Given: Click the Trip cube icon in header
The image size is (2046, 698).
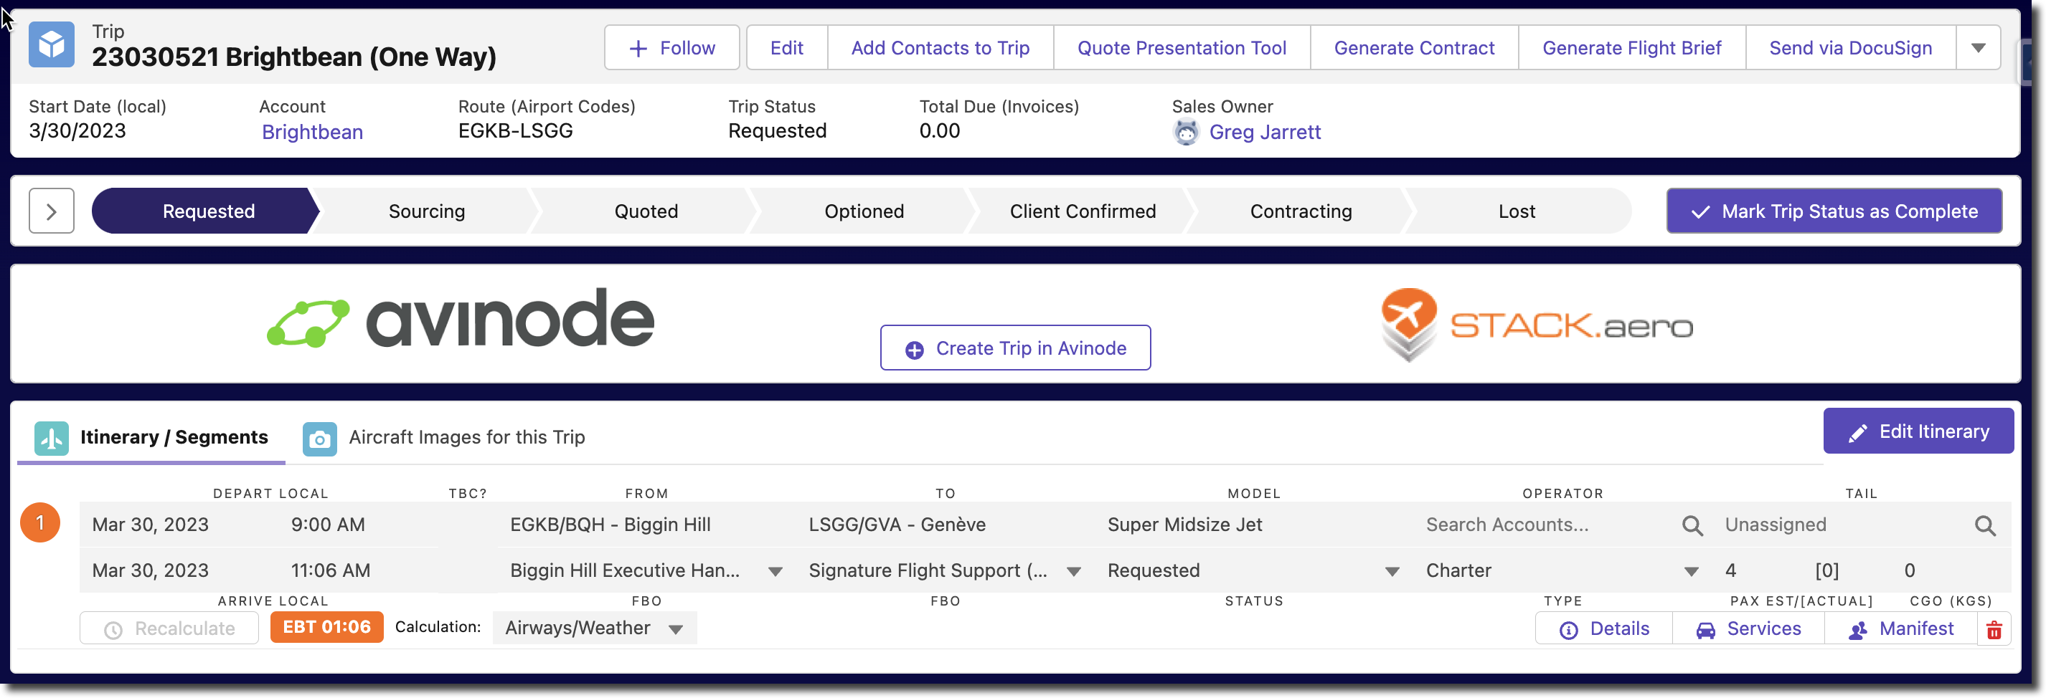Looking at the screenshot, I should (52, 45).
